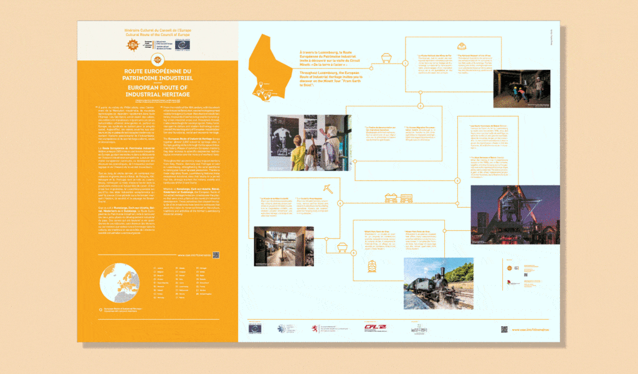Click the red CFL railway logo
This screenshot has height=374, width=638.
[x=375, y=328]
